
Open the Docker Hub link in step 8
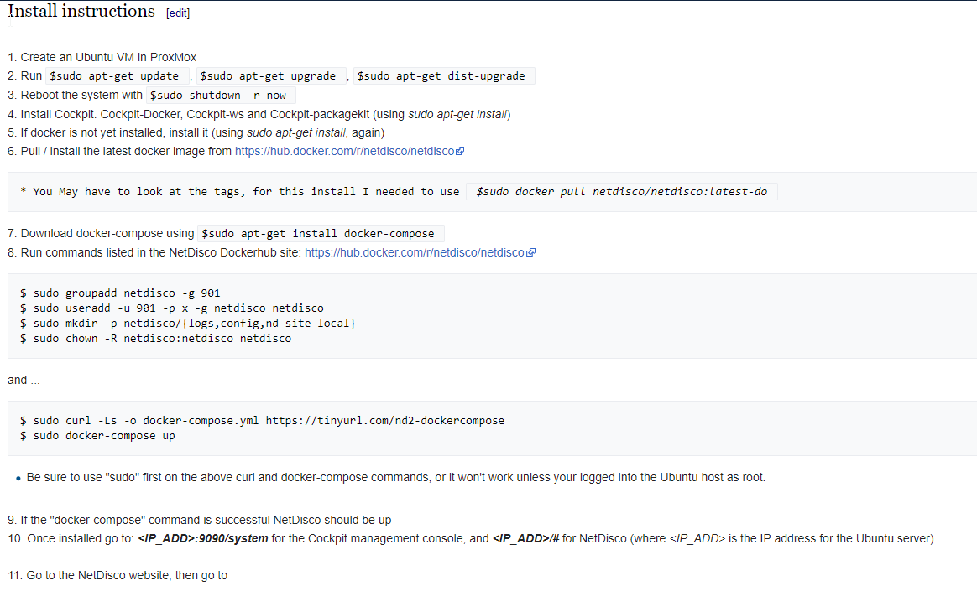(415, 252)
